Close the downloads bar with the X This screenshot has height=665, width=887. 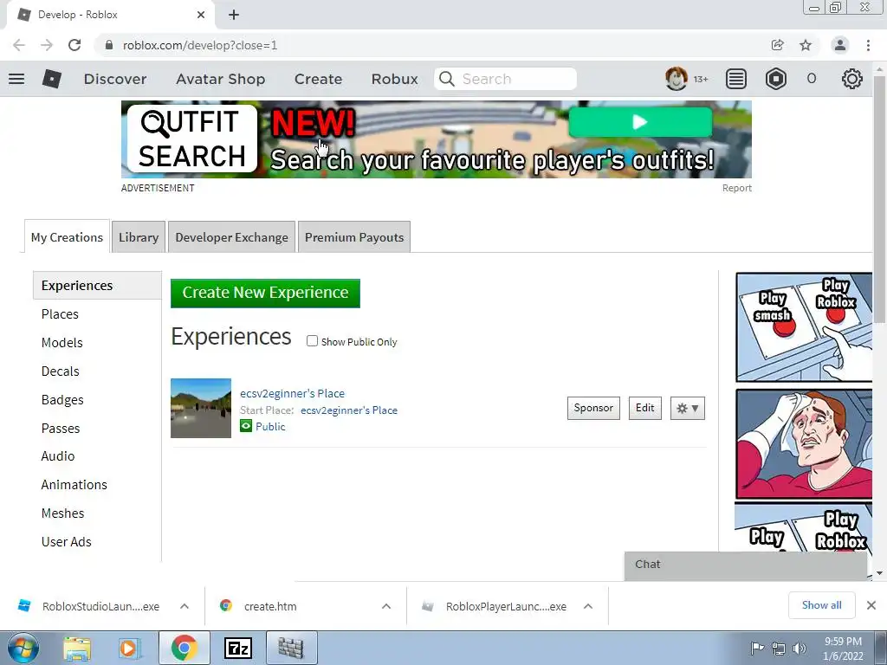(871, 605)
